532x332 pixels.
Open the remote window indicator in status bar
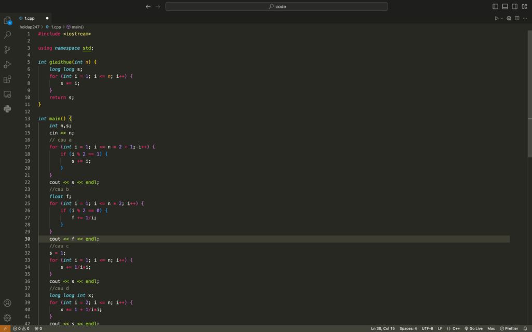(x=5, y=328)
